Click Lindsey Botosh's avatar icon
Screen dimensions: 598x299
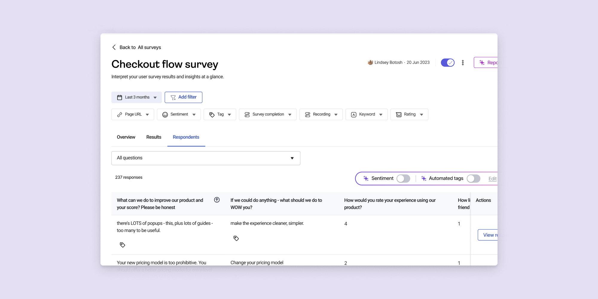pyautogui.click(x=370, y=62)
